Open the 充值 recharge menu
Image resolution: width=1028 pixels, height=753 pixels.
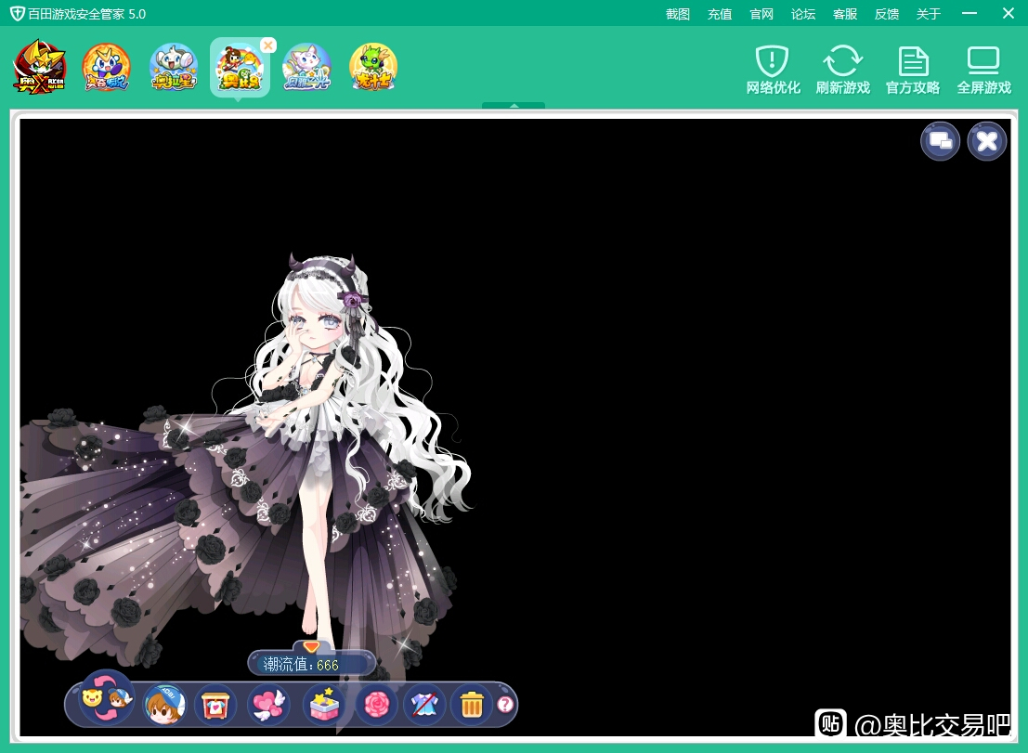click(719, 14)
